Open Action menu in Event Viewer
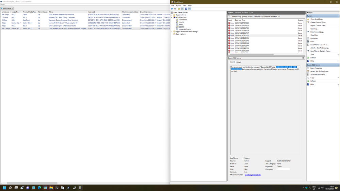340x191 pixels. 178,6
